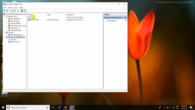Sort by the Description column header
The image size is (195, 110).
coord(70,15)
